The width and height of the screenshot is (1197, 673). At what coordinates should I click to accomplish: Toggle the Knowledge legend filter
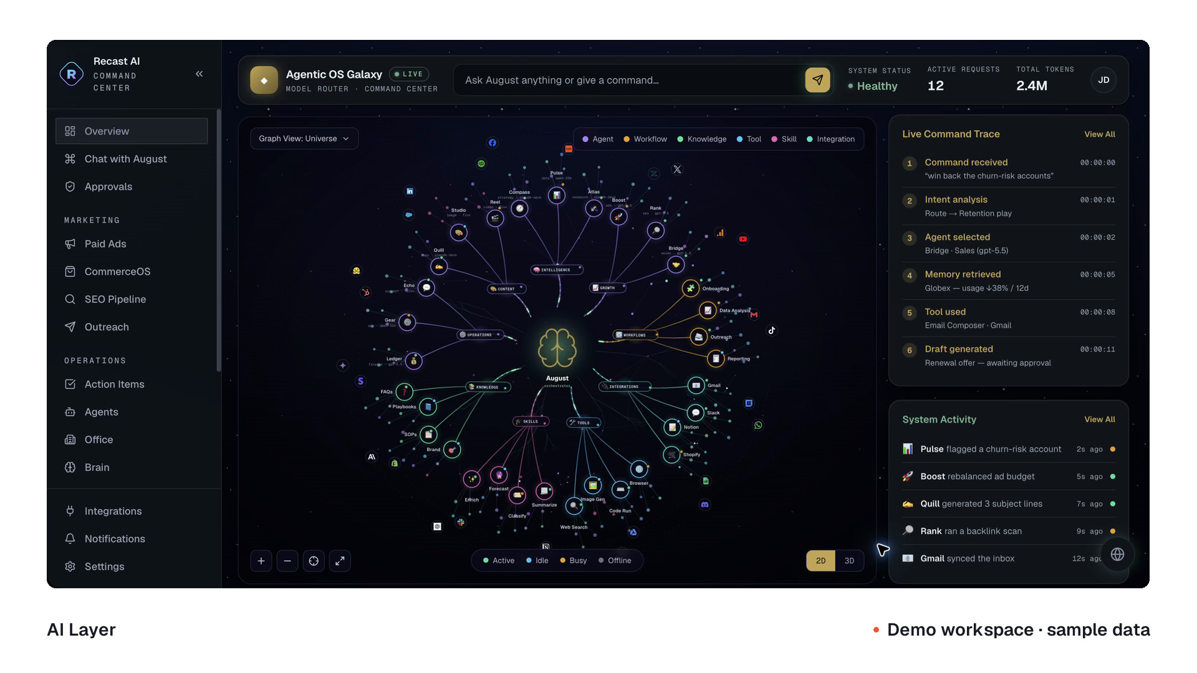tap(701, 139)
